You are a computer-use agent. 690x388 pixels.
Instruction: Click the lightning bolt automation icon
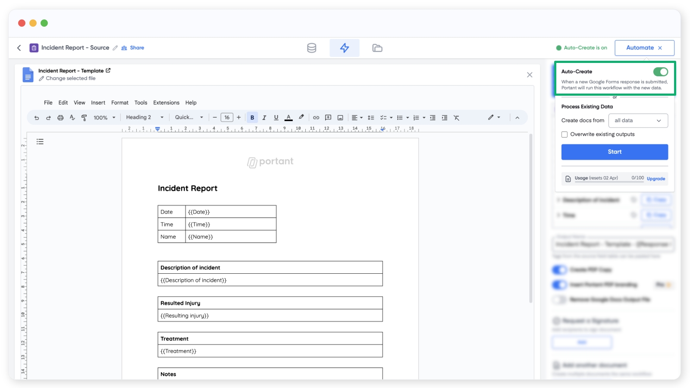344,48
